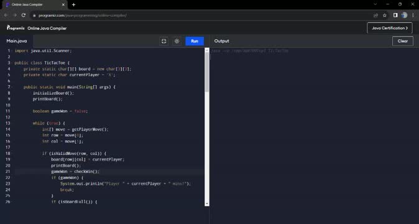Go back in browser history

[x=6, y=15]
